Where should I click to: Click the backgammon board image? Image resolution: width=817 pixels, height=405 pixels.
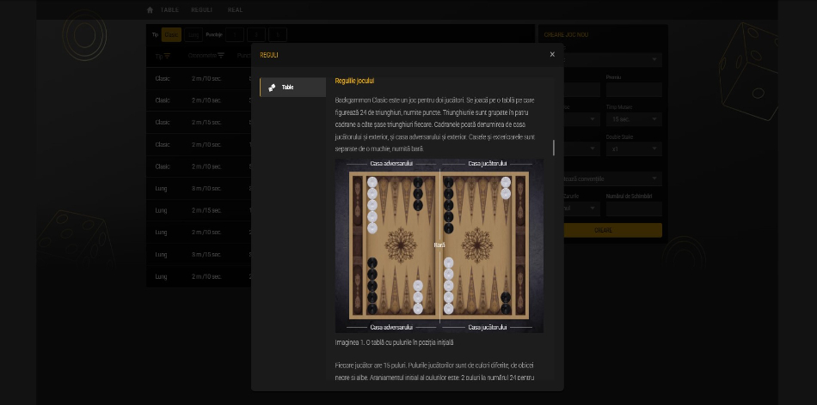pos(439,245)
